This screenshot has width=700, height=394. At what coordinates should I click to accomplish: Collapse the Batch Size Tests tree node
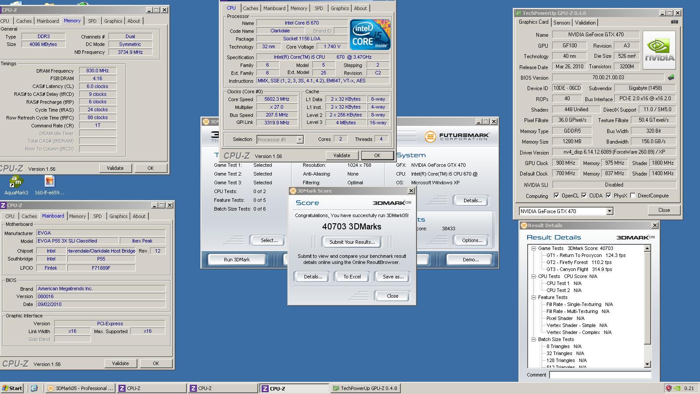pos(534,339)
